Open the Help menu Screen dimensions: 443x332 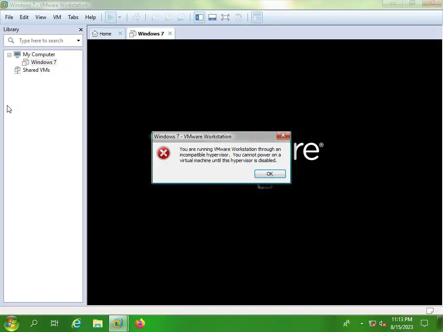click(x=90, y=17)
